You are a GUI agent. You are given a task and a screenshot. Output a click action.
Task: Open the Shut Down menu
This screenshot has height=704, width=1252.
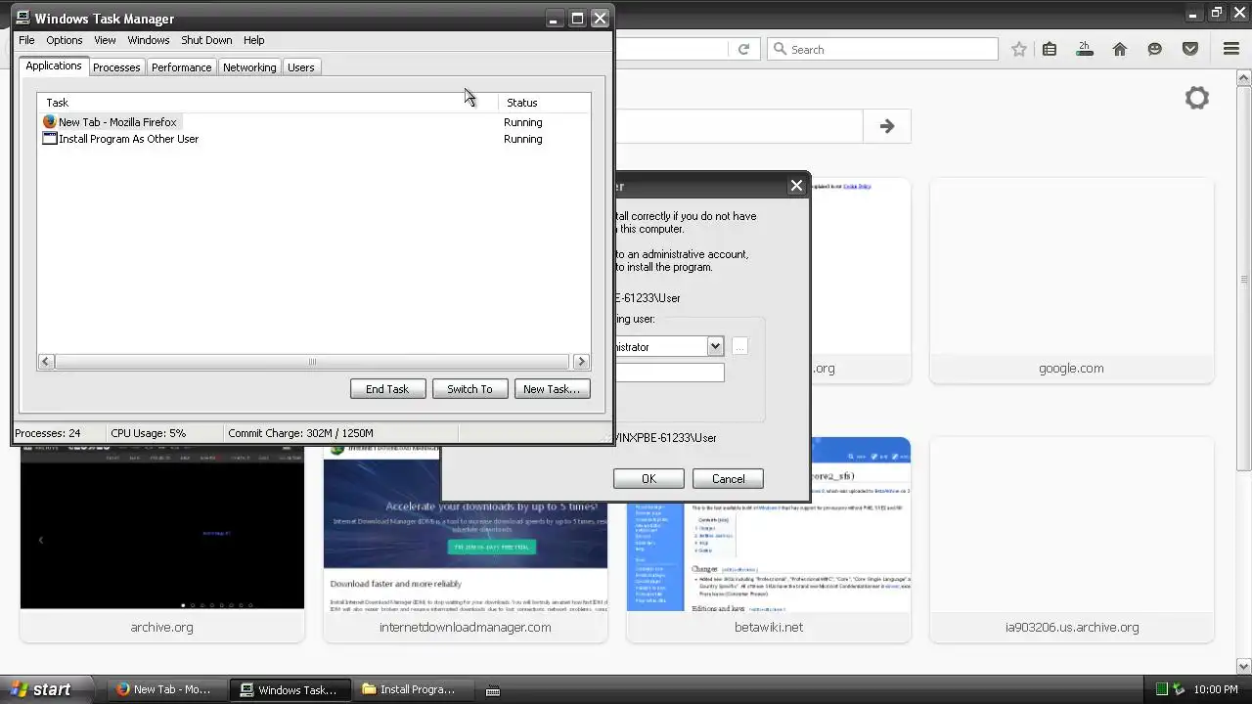coord(206,40)
